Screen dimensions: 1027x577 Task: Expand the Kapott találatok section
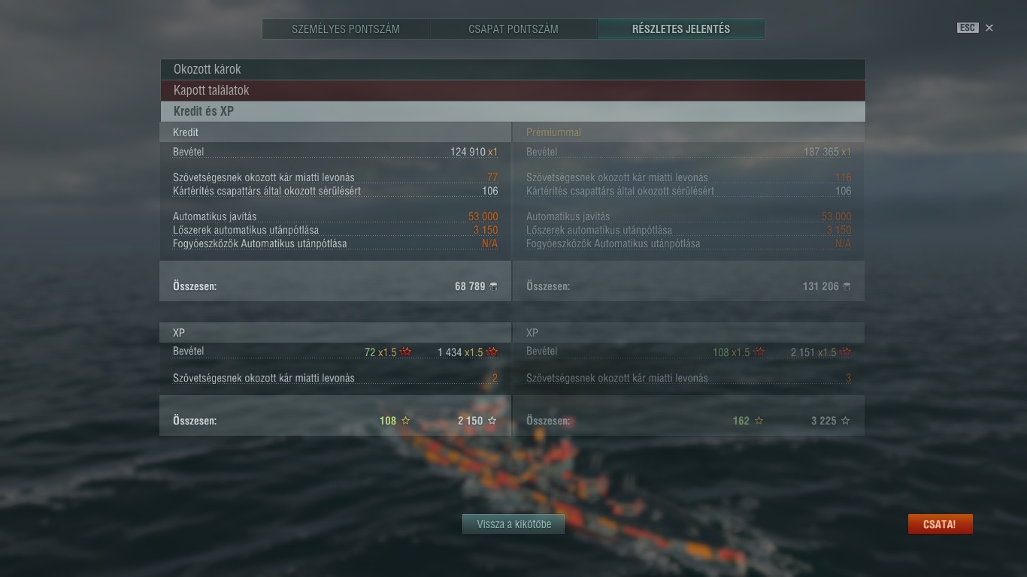click(x=513, y=90)
